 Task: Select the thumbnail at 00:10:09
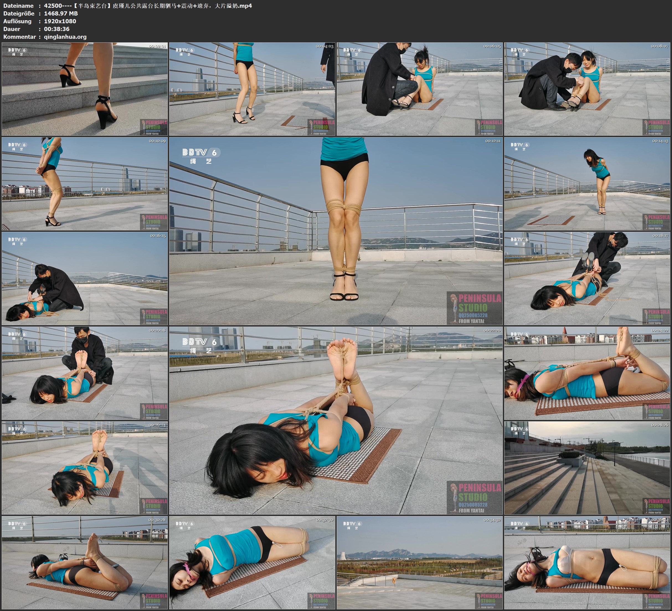point(85,184)
